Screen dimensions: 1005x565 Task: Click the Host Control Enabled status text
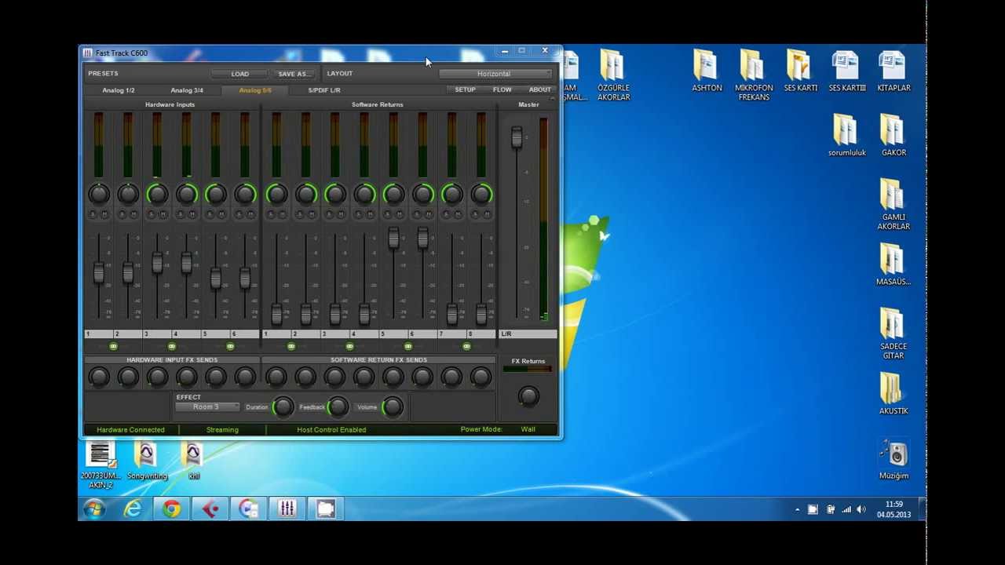[331, 430]
